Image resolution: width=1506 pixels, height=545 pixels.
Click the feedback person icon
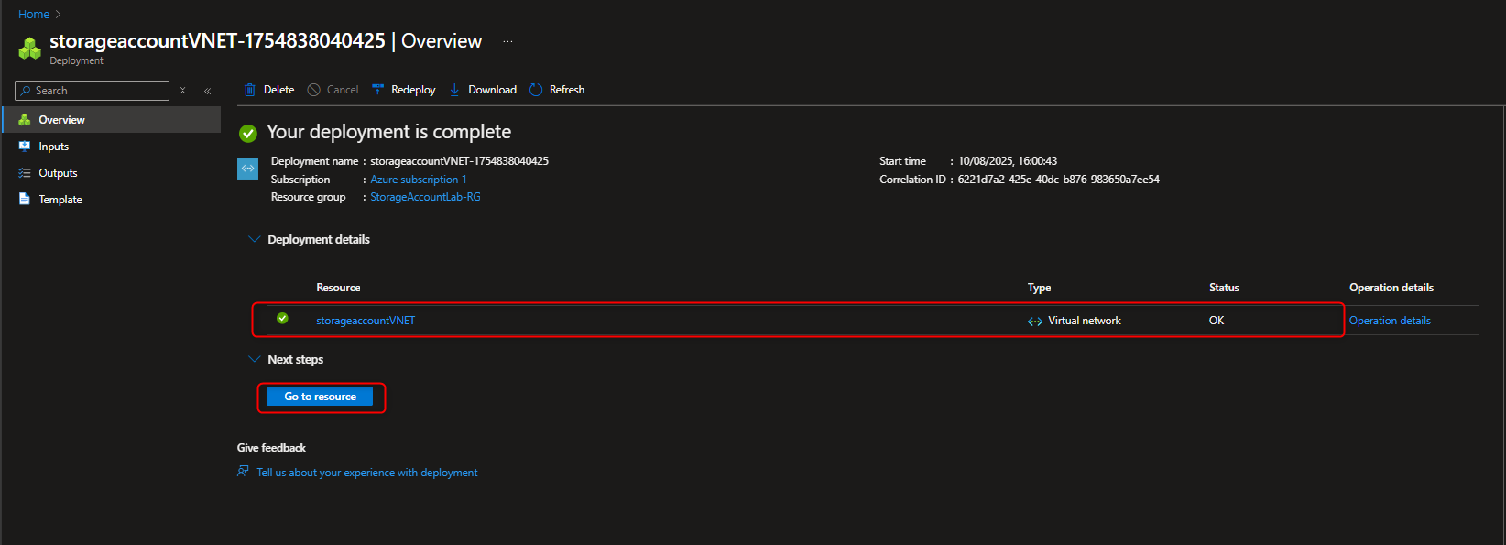click(x=244, y=472)
